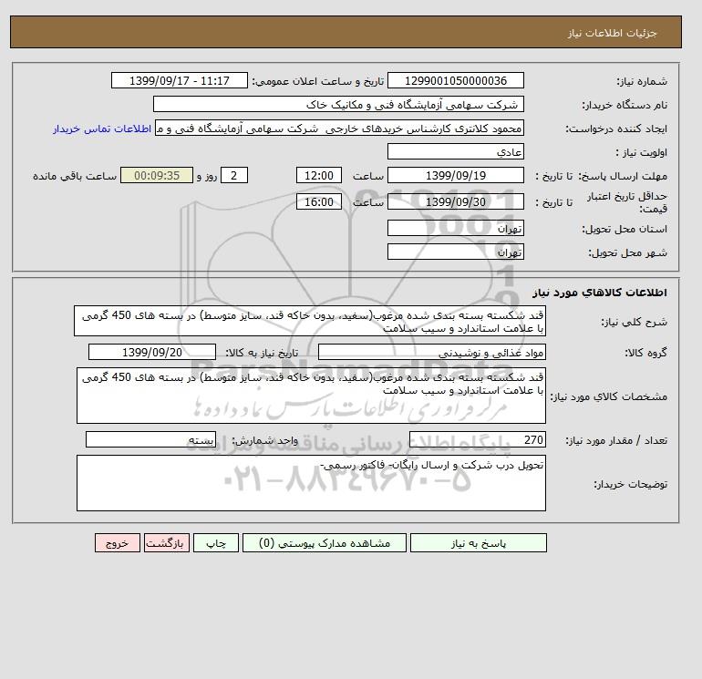Click the countdown timer 00:09:35
This screenshot has width=702, height=679.
(x=157, y=176)
